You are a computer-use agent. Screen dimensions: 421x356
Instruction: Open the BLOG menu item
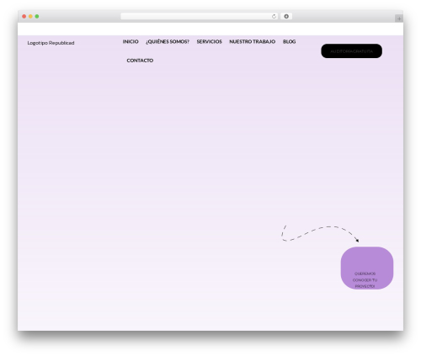point(289,41)
